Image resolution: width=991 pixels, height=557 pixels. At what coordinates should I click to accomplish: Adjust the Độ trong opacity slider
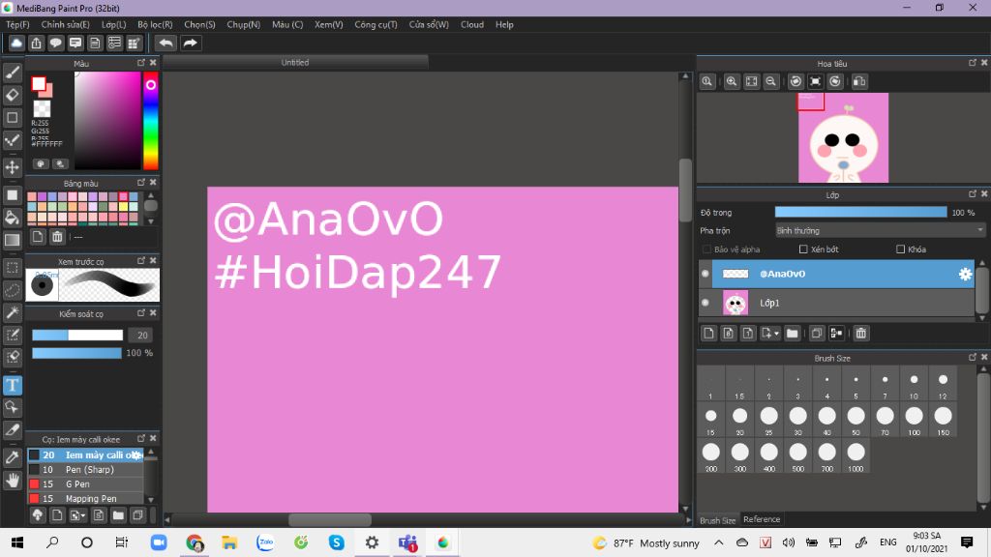(860, 212)
